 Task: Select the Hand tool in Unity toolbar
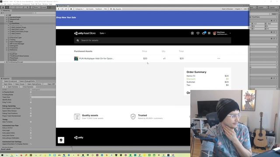click(3, 7)
